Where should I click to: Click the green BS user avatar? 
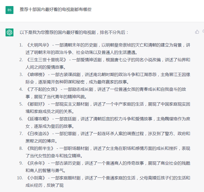point(9,10)
